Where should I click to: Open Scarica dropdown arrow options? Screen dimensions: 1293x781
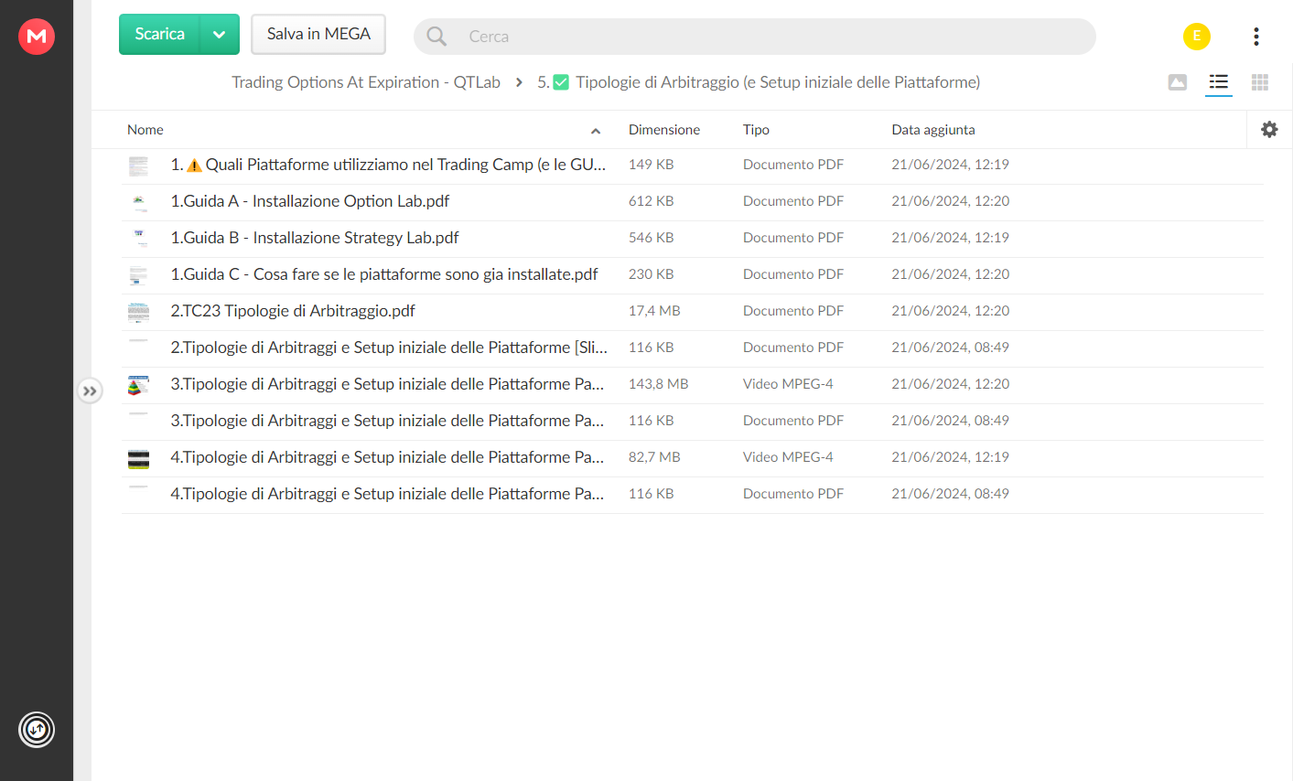point(220,35)
